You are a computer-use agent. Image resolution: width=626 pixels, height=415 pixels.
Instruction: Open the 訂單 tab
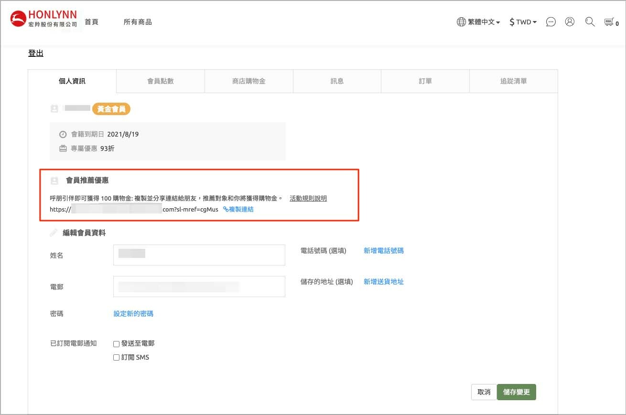point(425,81)
